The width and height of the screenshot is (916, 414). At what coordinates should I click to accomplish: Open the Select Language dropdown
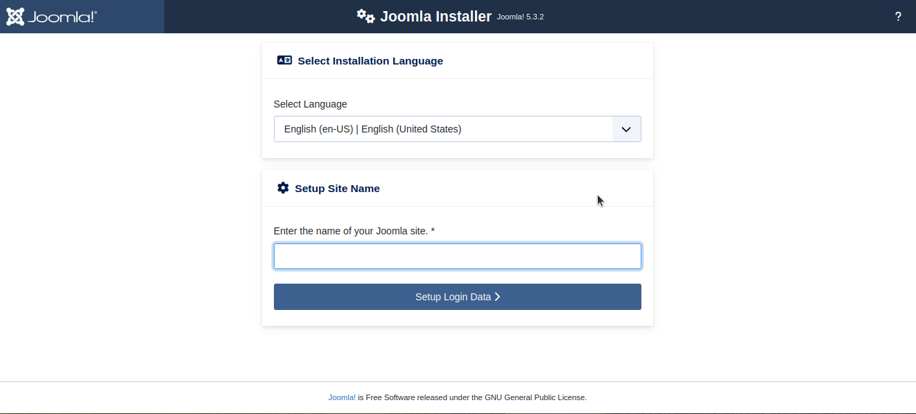pos(458,129)
